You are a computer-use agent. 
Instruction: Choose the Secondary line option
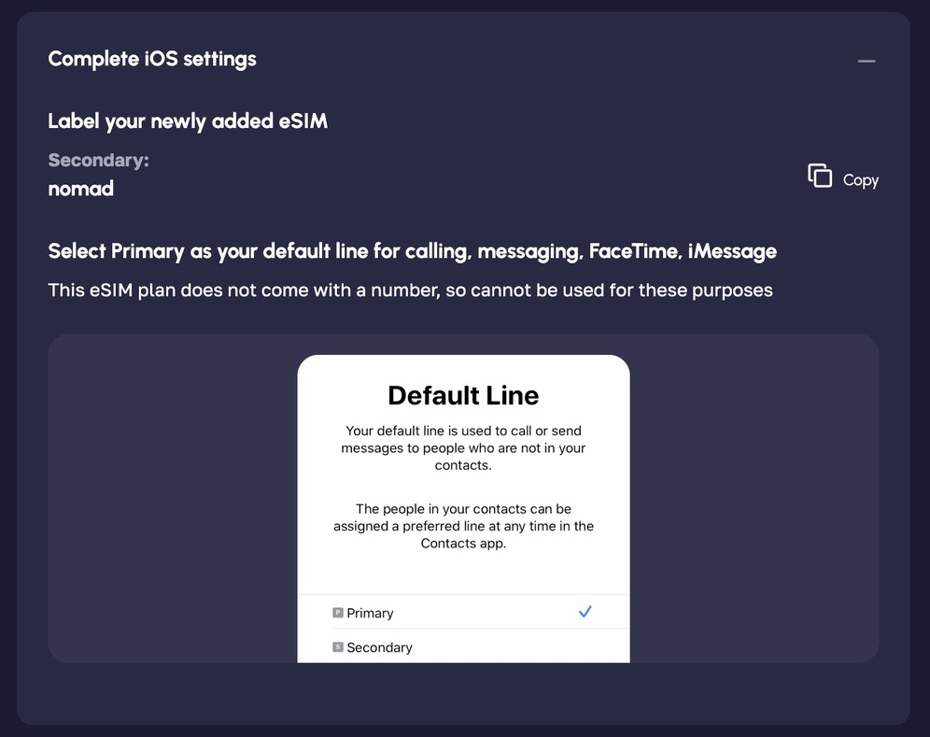379,647
